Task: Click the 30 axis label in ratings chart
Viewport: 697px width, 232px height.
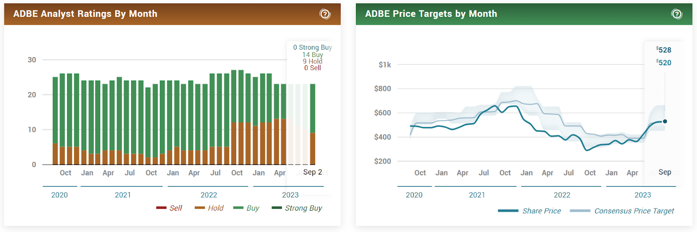Action: (32, 60)
